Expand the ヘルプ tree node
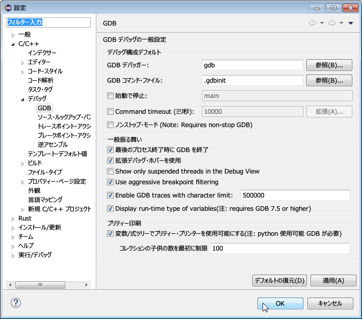This screenshot has width=362, height=319. [13, 247]
